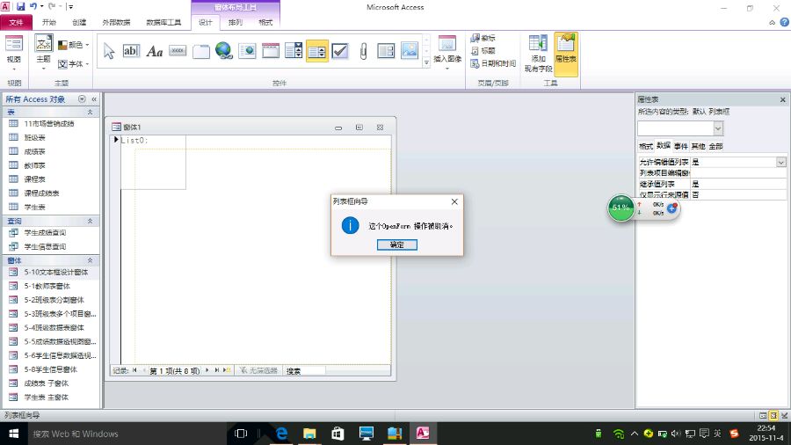The width and height of the screenshot is (791, 445).
Task: Open 事件 (Event) tab in property sheet
Action: coord(681,146)
